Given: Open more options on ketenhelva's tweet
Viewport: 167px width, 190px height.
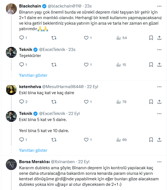Looking at the screenshot, I should click(159, 86).
